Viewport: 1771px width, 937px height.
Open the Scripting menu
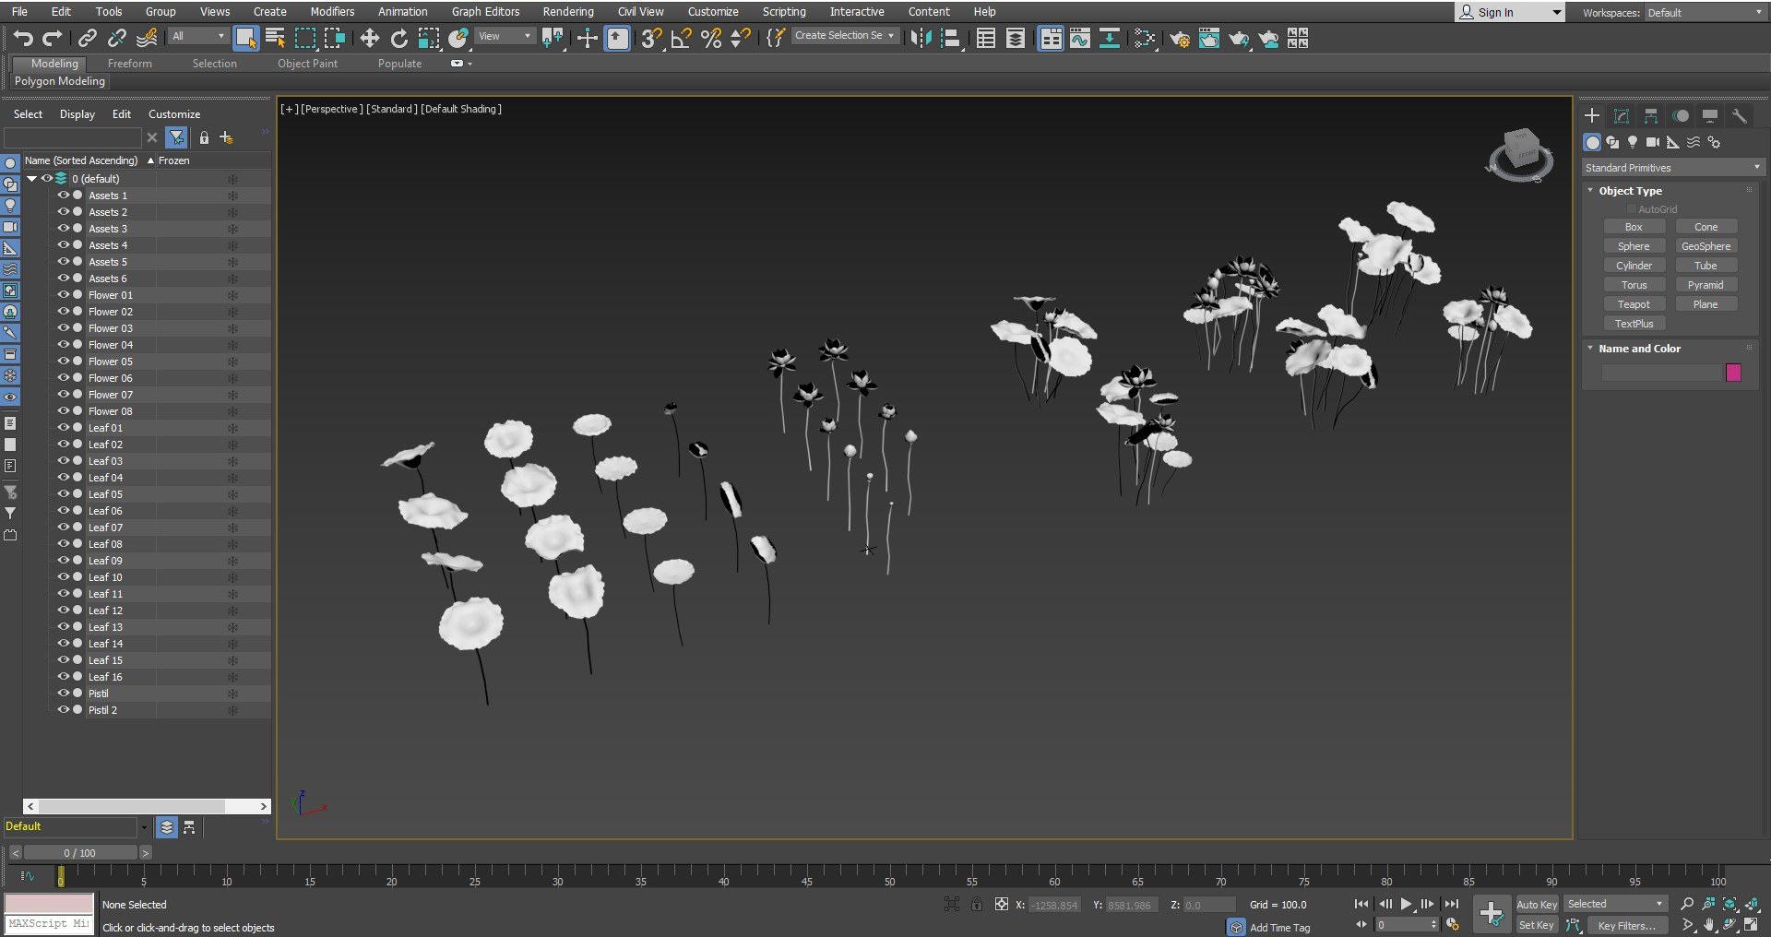coord(784,12)
